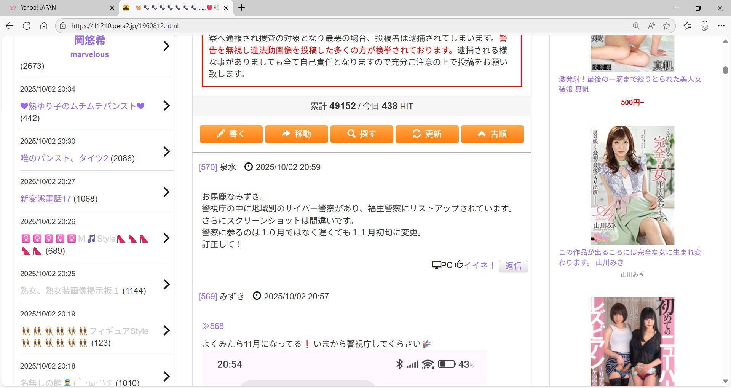Click the browser back arrow

click(10, 26)
